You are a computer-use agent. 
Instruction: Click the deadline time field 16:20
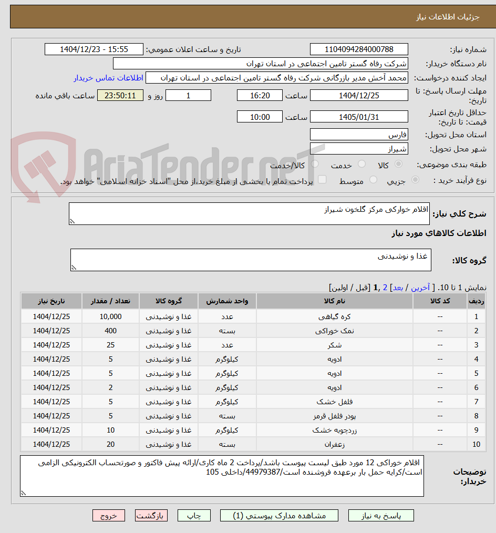[x=260, y=96]
